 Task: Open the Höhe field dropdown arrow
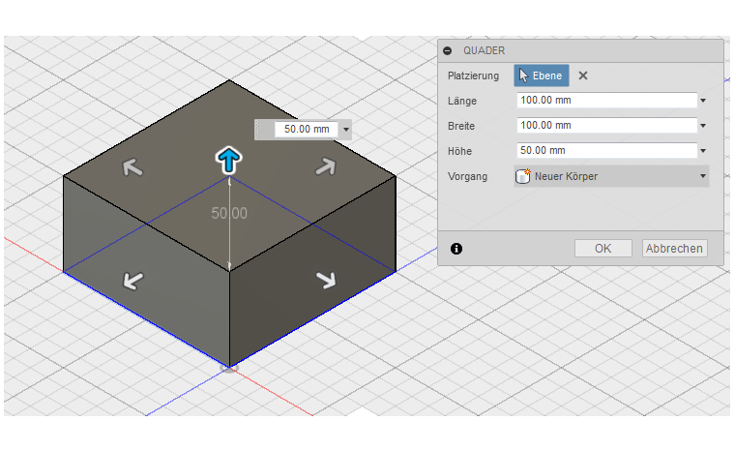(703, 151)
